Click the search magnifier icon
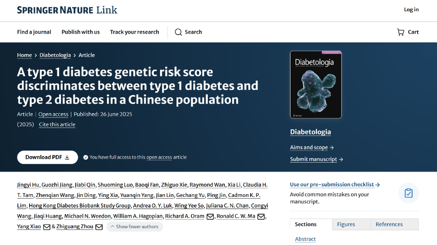 [x=178, y=32]
